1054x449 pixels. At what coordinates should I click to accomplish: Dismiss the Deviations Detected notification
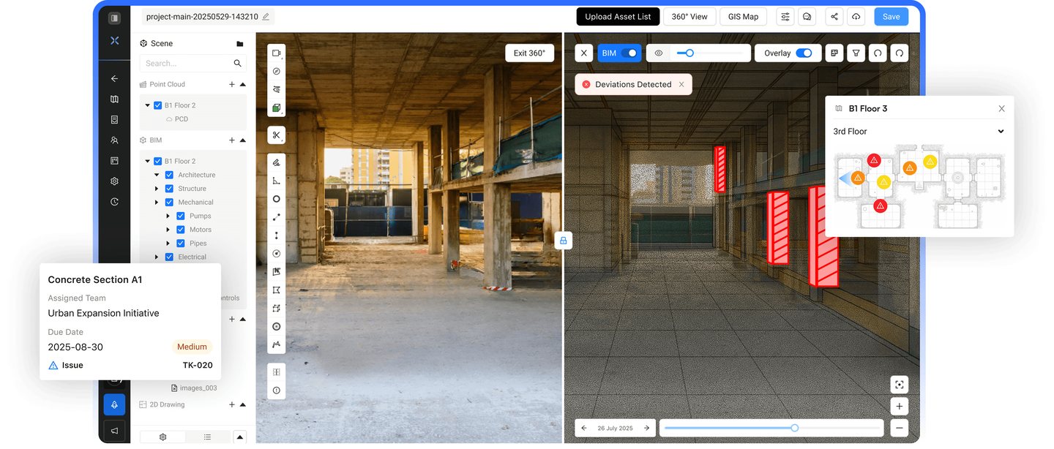[x=681, y=84]
